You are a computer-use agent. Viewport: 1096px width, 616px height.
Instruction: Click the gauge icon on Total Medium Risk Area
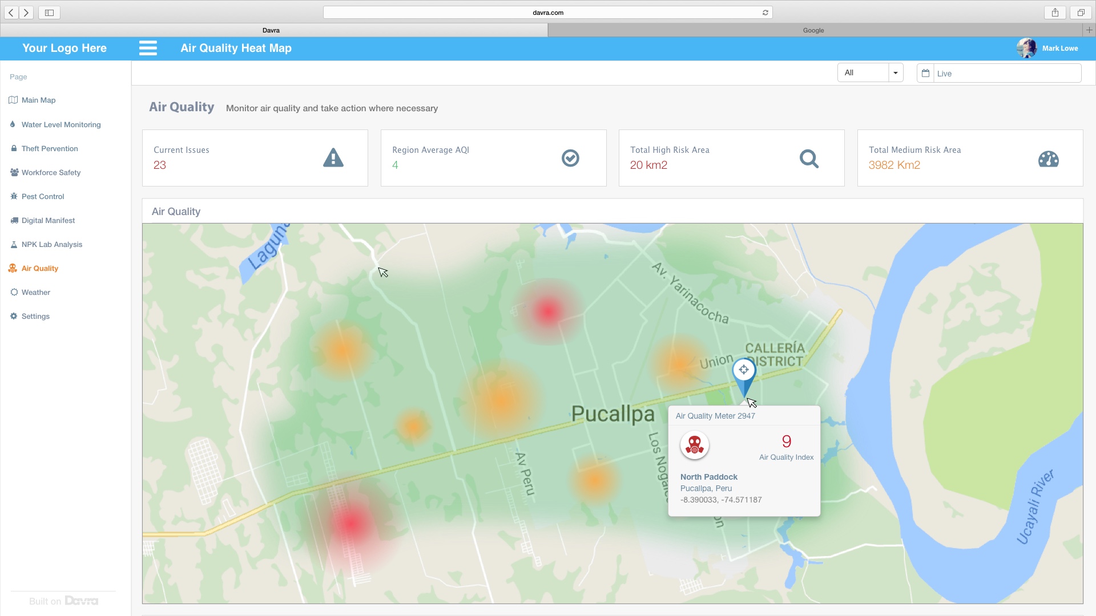click(x=1048, y=159)
